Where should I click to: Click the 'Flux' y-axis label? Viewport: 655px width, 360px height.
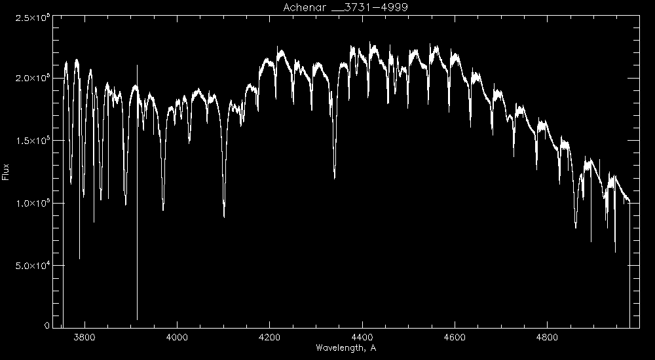5,172
